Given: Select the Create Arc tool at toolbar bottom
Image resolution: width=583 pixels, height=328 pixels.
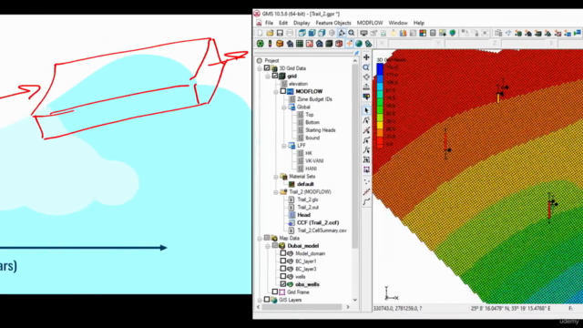Looking at the screenshot, I should point(366,202).
